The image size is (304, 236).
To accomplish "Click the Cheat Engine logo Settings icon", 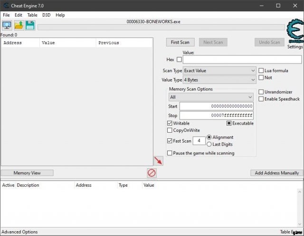I will click(x=294, y=31).
